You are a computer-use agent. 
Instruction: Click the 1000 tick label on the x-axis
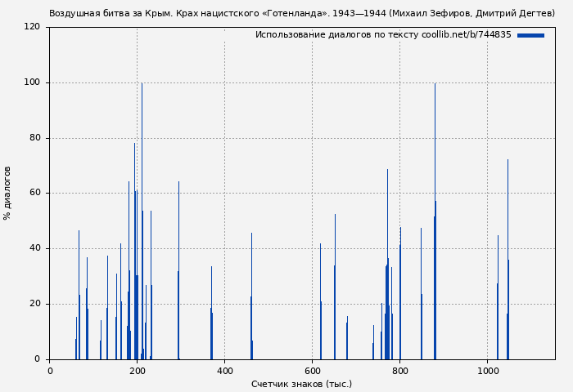pos(487,371)
